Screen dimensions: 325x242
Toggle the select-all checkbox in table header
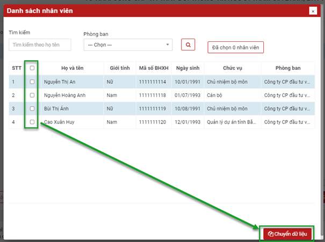point(32,68)
